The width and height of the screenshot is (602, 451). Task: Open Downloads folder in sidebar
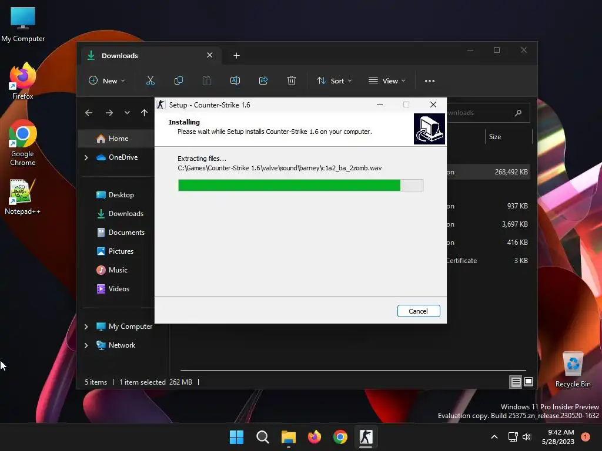120,214
